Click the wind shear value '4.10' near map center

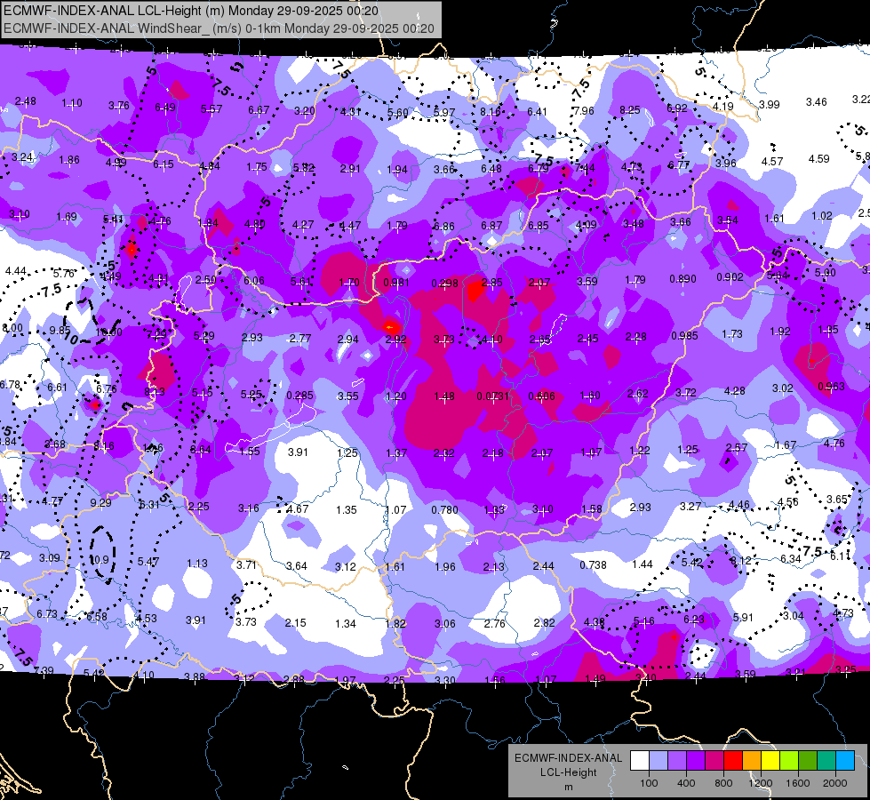tap(491, 340)
